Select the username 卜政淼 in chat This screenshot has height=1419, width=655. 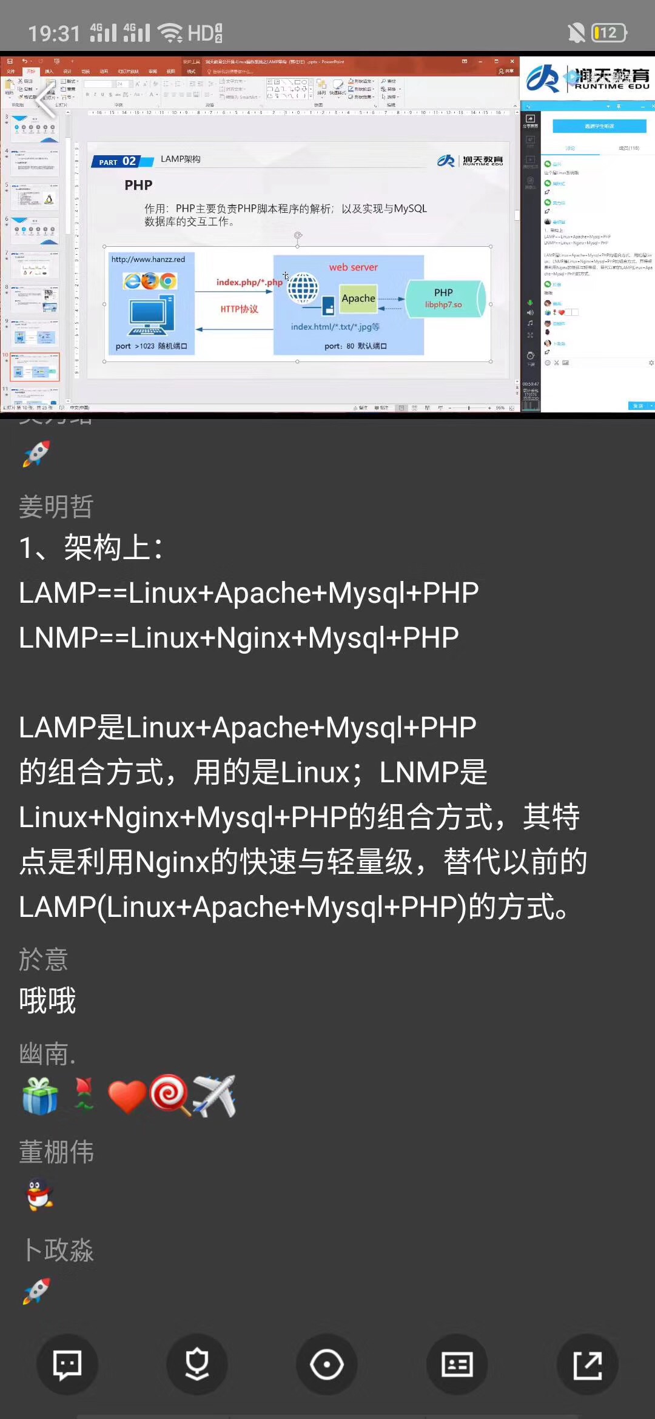click(x=57, y=1250)
